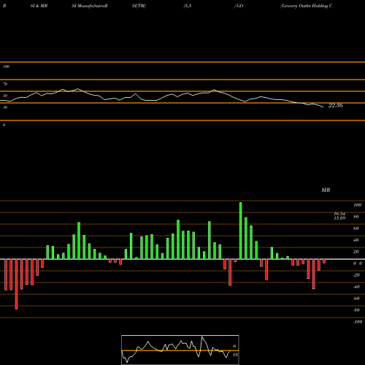The image size is (365, 365).
Task: Click the 'SI & MR' header label
Action: pyautogui.click(x=39, y=6)
